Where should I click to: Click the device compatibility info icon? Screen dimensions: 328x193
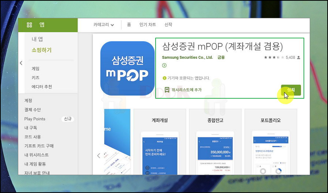point(164,78)
